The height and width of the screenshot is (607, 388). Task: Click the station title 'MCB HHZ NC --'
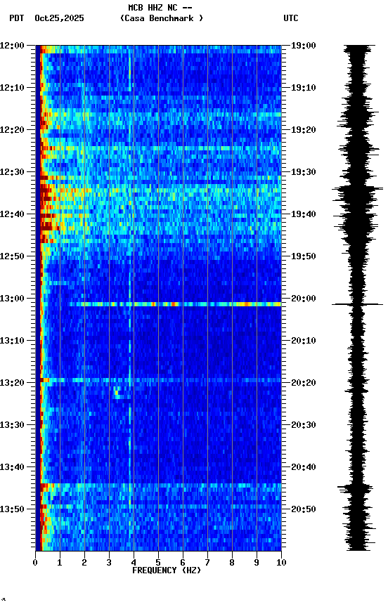160,8
